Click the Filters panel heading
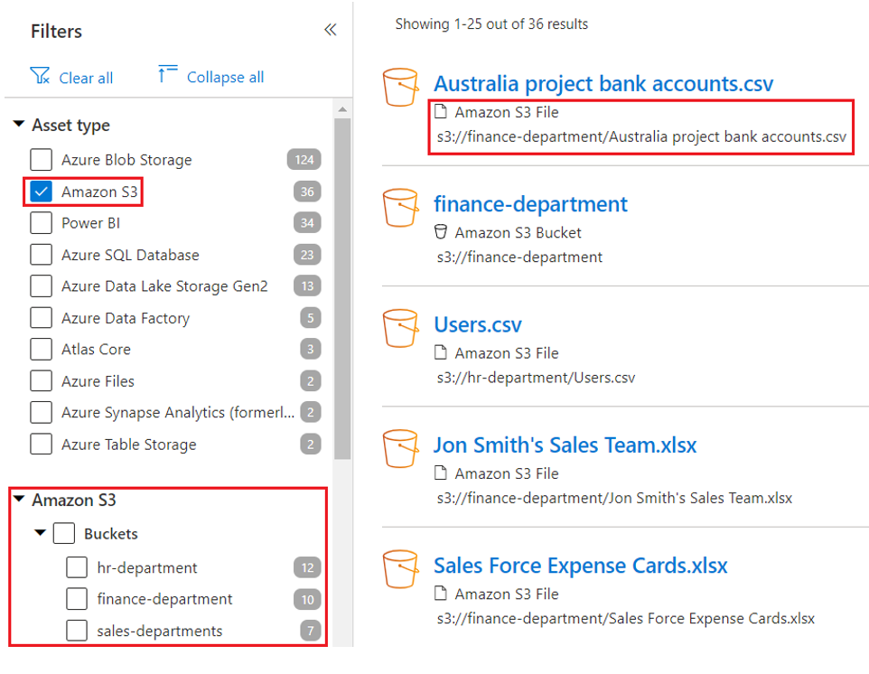Image resolution: width=869 pixels, height=674 pixels. [57, 32]
